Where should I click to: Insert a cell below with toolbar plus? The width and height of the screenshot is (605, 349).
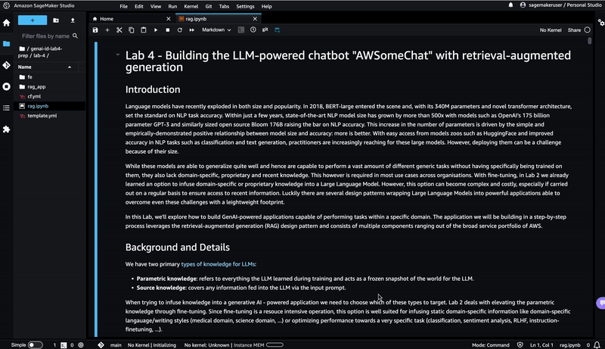click(x=107, y=30)
